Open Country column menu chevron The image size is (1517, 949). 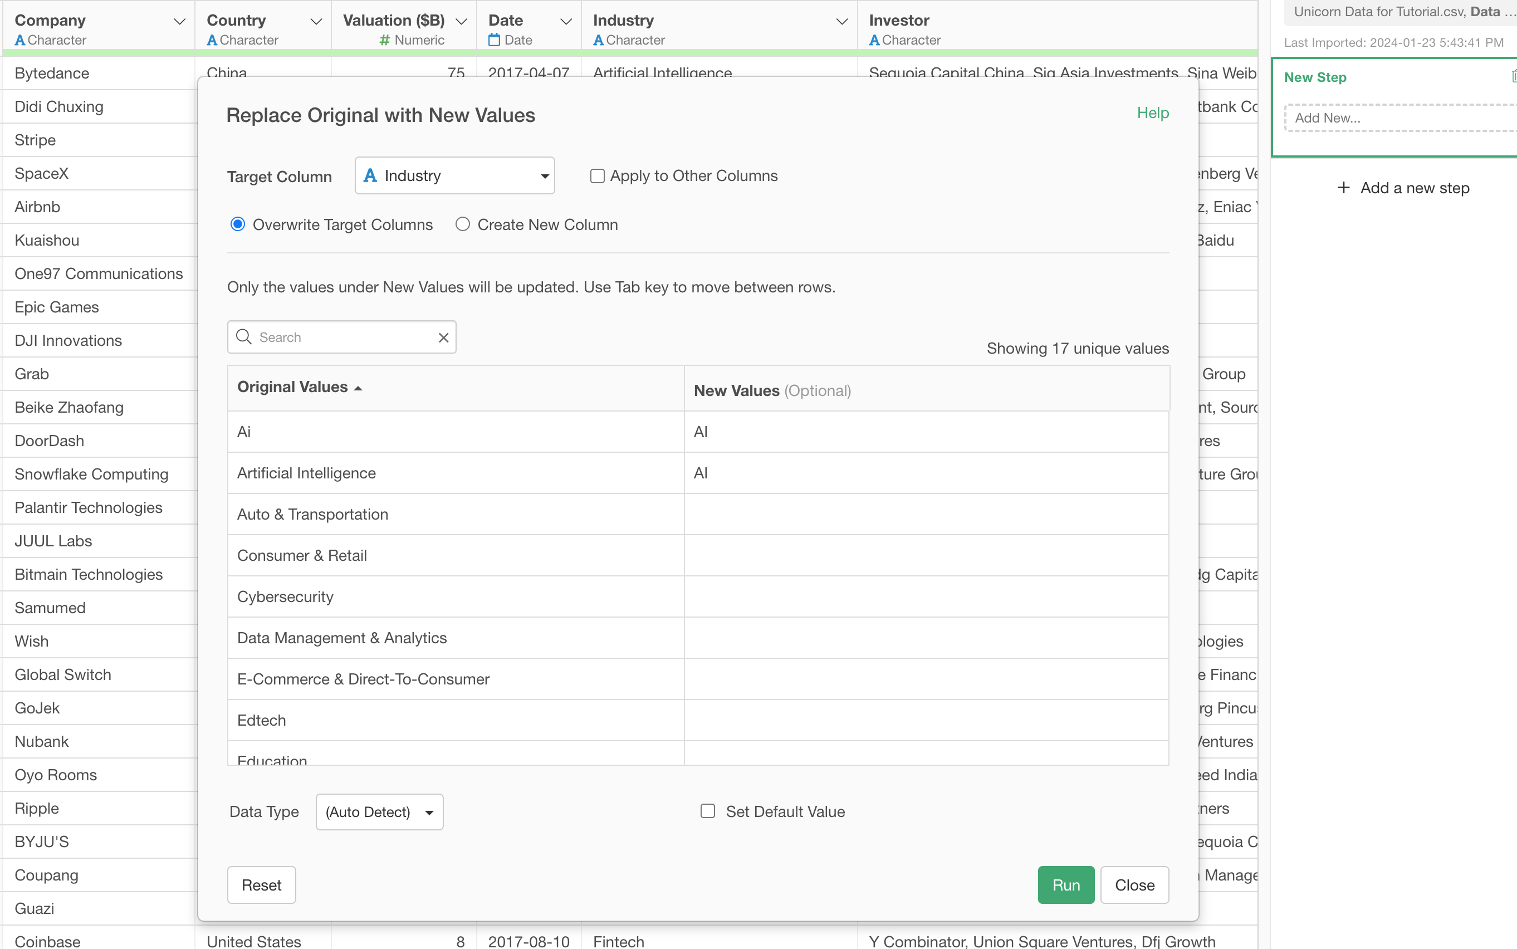pos(316,21)
